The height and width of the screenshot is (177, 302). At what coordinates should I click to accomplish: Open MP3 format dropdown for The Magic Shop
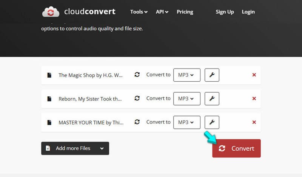coord(187,75)
